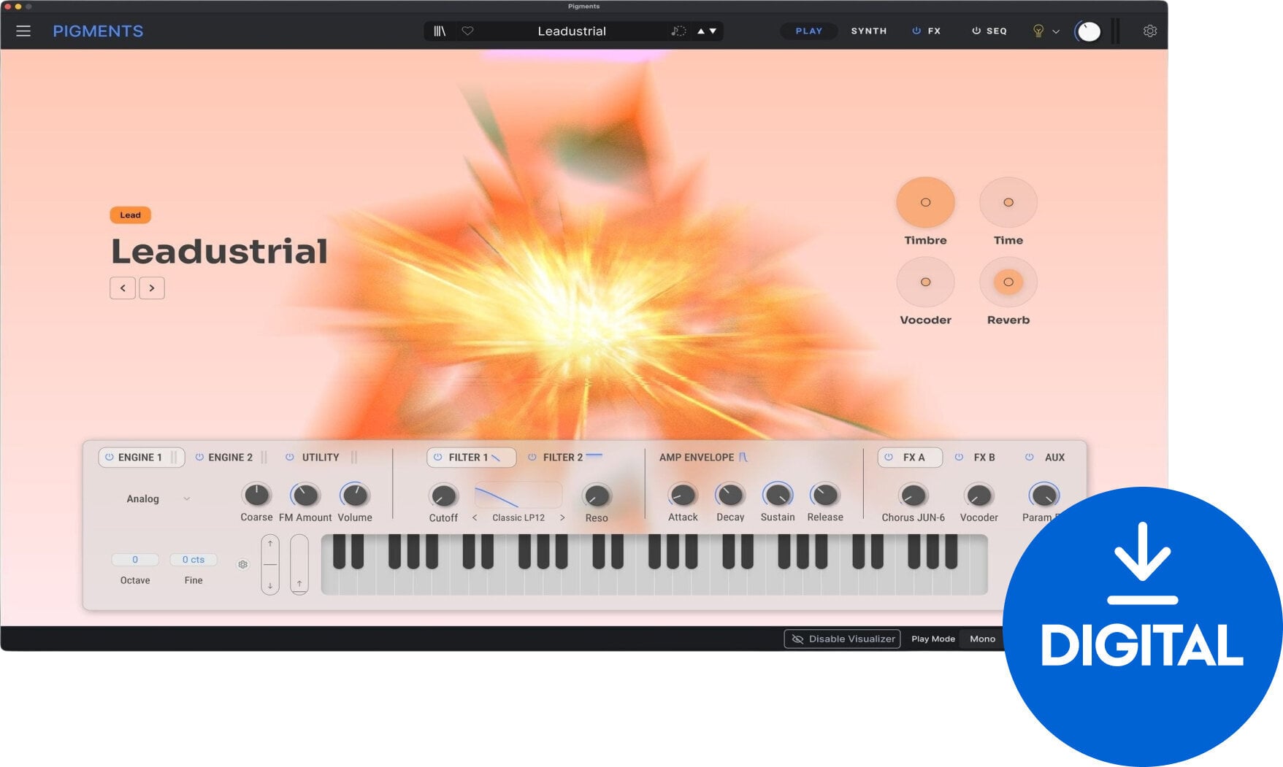This screenshot has width=1283, height=767.
Task: Click the MIDI note preview icon
Action: (678, 31)
